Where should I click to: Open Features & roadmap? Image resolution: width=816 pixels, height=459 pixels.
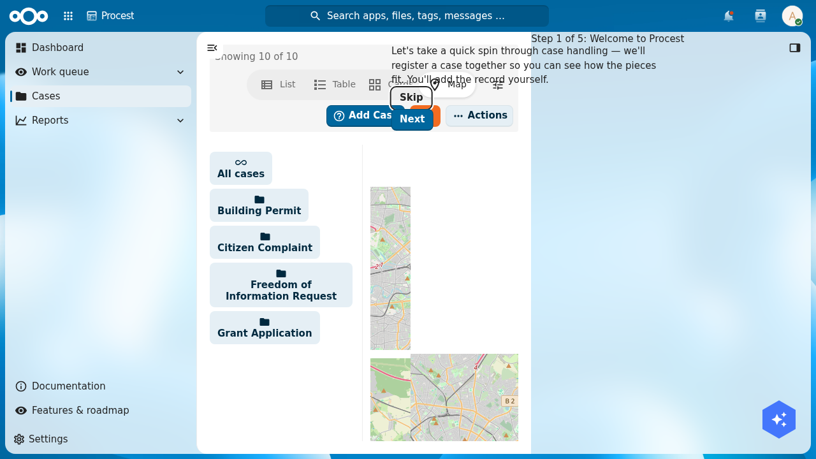pyautogui.click(x=101, y=411)
